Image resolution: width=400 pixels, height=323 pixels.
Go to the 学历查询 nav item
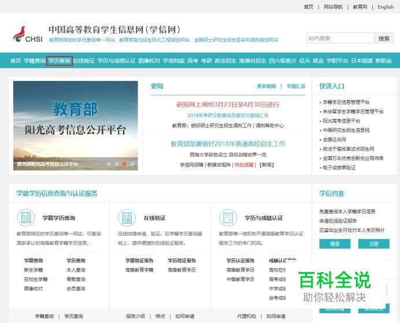[59, 61]
